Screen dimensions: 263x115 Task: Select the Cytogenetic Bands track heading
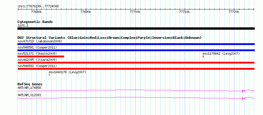[35, 22]
